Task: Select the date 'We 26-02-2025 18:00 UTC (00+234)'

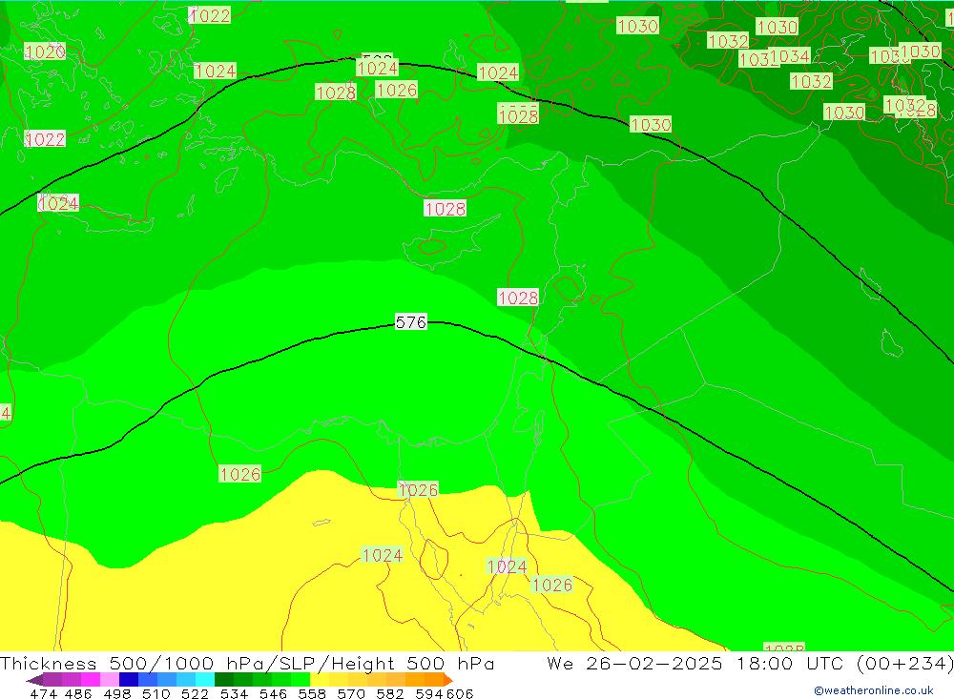Action: (x=750, y=663)
